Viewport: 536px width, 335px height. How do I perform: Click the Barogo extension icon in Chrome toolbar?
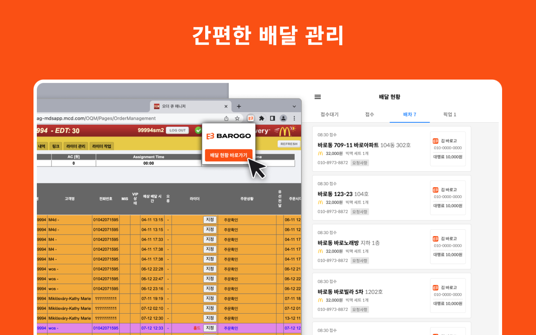coord(251,118)
